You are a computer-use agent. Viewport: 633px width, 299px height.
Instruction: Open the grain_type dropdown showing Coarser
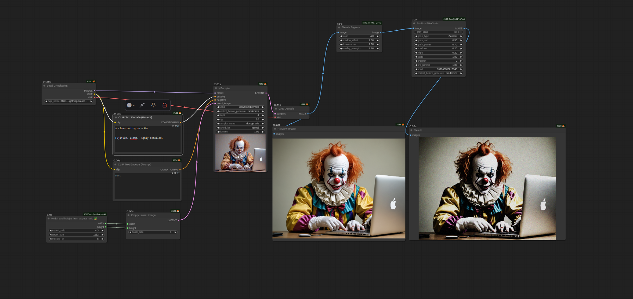439,36
